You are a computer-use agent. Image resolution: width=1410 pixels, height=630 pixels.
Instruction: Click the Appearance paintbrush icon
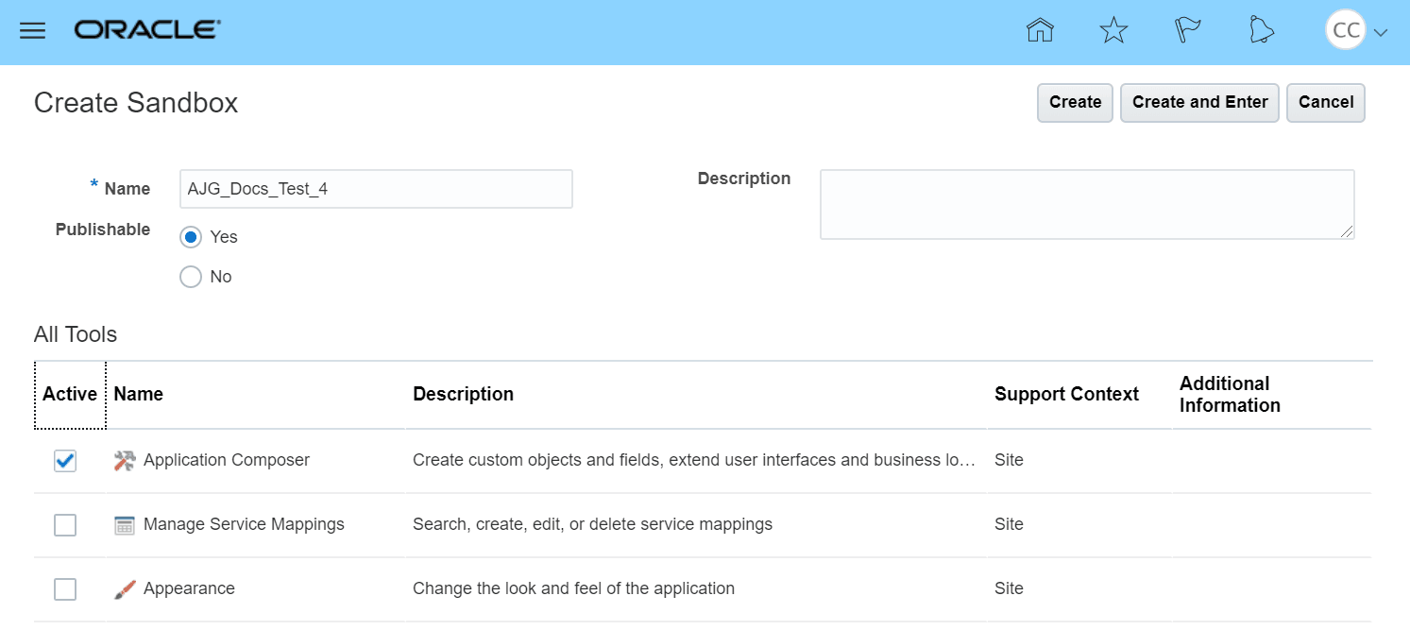pyautogui.click(x=123, y=588)
